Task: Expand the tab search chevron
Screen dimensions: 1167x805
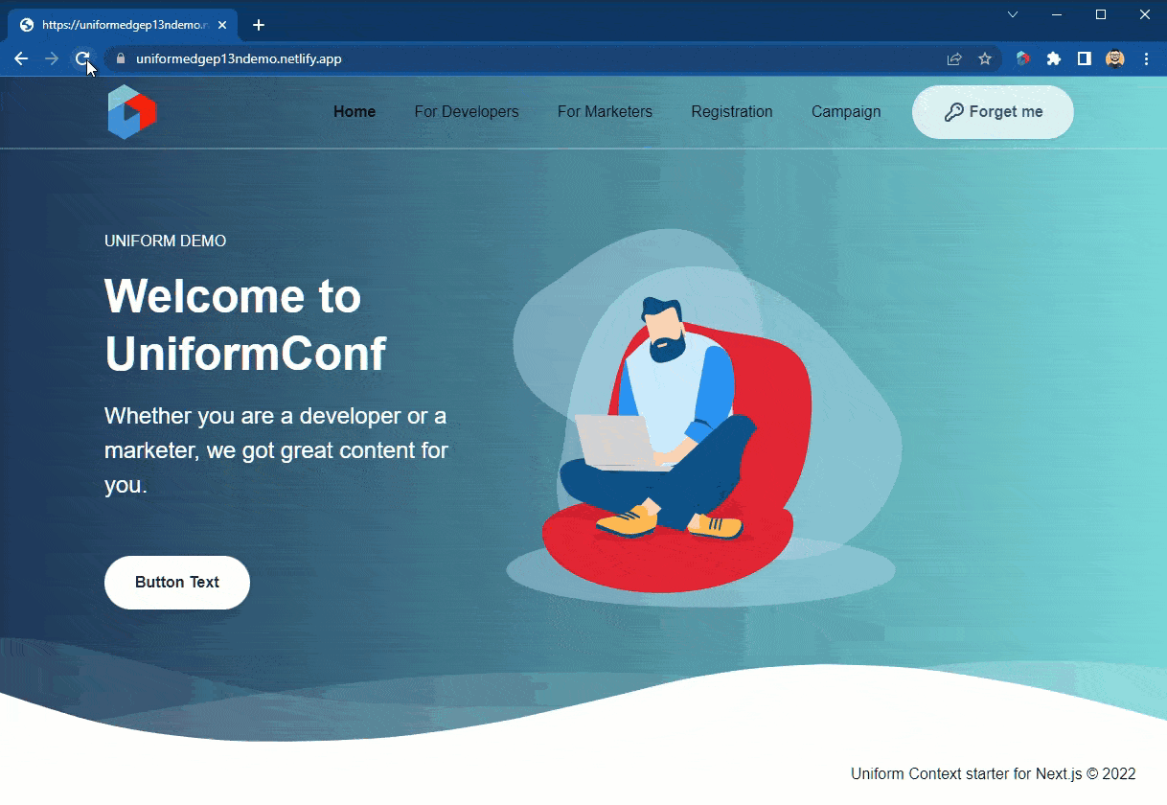Action: (x=1013, y=14)
